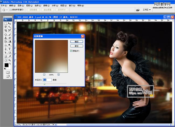Open the Select menu

[38, 6]
